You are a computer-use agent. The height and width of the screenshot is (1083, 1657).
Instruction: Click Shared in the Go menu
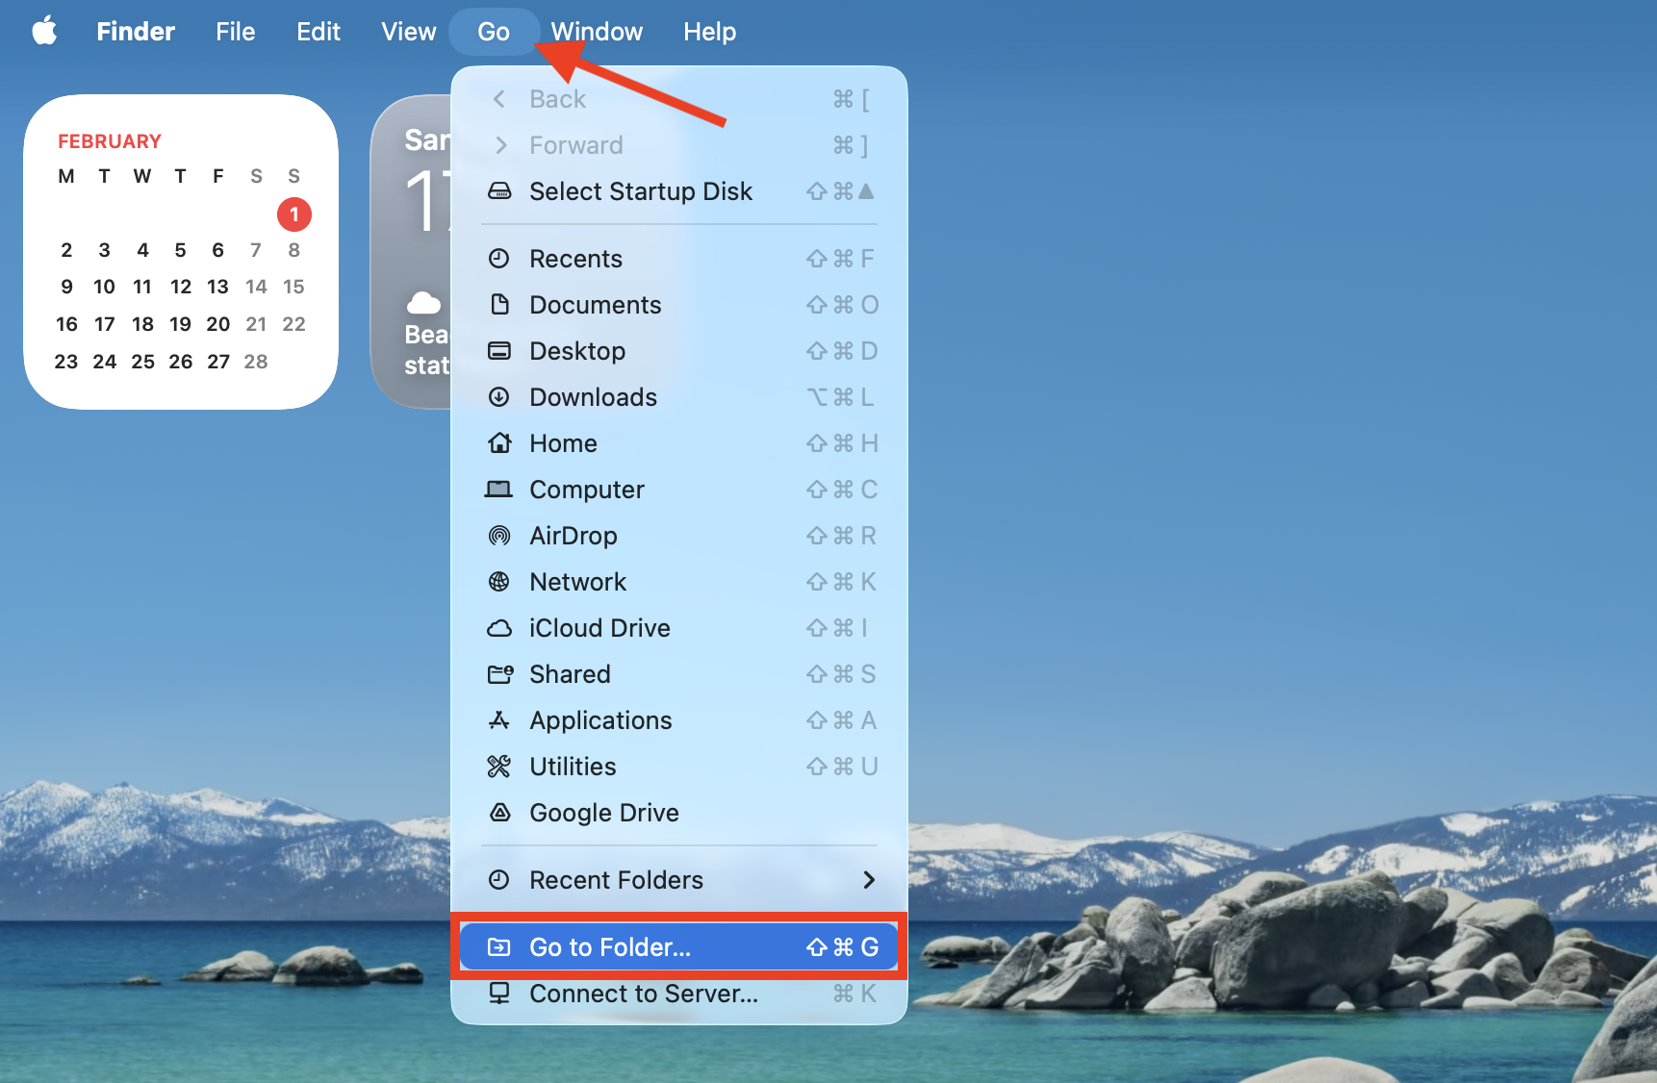(x=570, y=674)
